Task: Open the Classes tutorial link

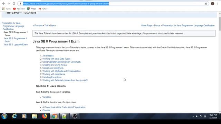Action: (x=46, y=111)
